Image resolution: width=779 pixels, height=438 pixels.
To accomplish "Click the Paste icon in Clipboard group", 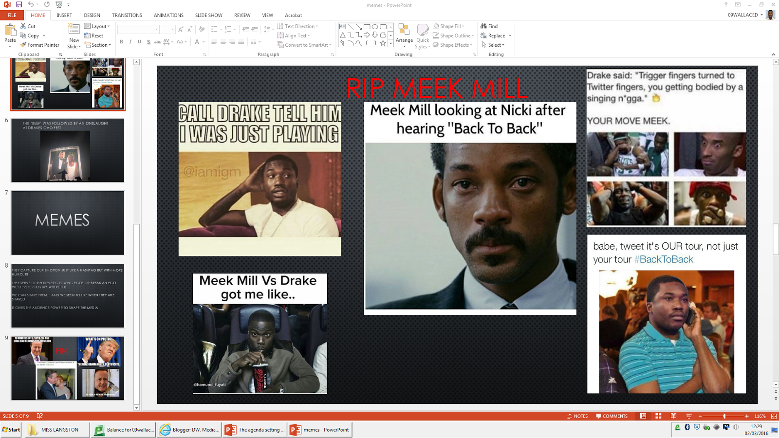I will (10, 31).
